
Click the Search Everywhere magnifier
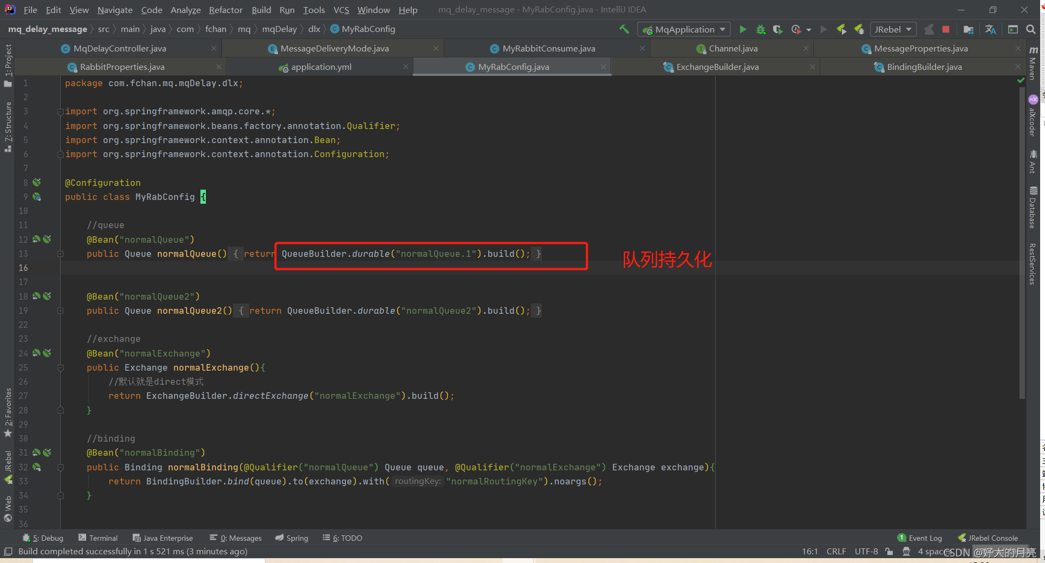point(1031,29)
